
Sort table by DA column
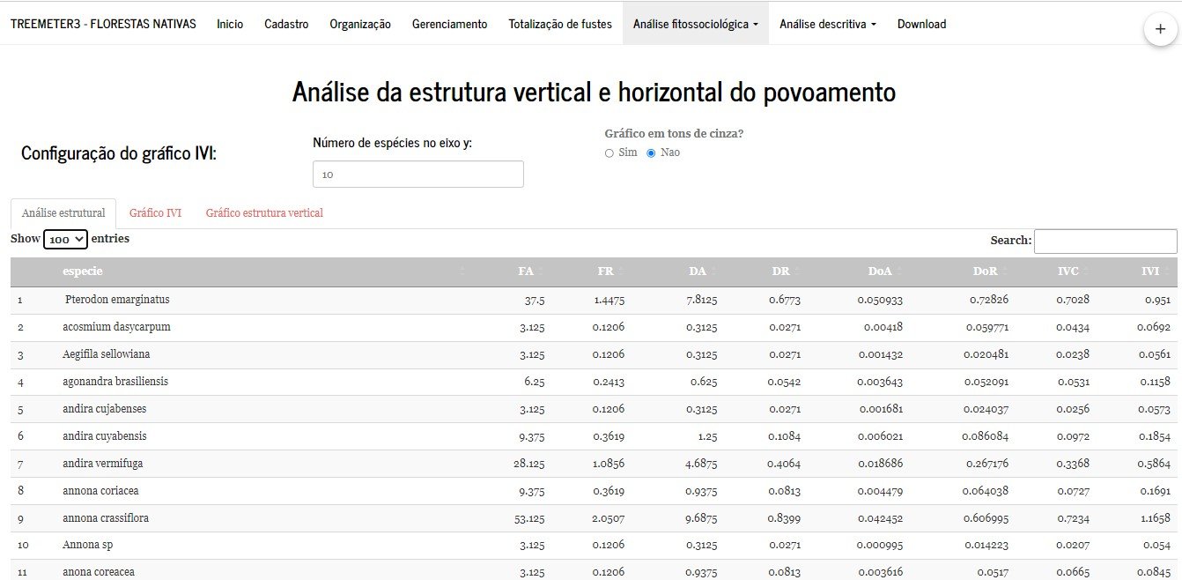click(698, 271)
